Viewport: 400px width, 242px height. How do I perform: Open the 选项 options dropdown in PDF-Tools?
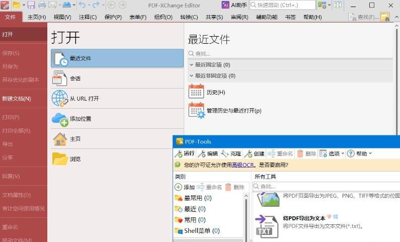pos(332,153)
